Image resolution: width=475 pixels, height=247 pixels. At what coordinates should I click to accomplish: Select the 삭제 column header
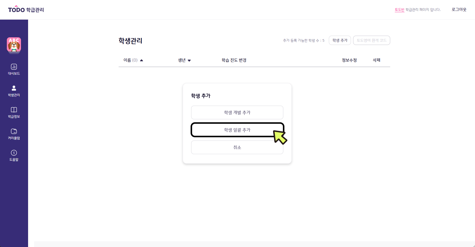(377, 60)
